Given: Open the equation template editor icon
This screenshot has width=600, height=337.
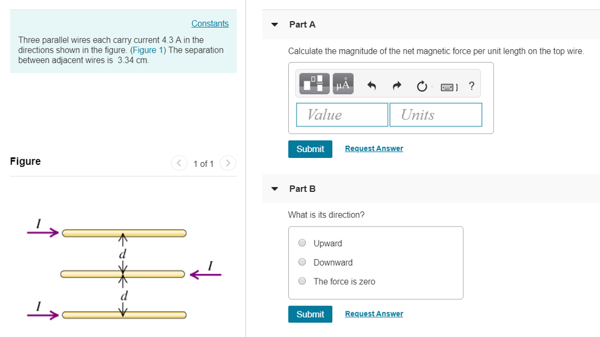Looking at the screenshot, I should tap(313, 83).
